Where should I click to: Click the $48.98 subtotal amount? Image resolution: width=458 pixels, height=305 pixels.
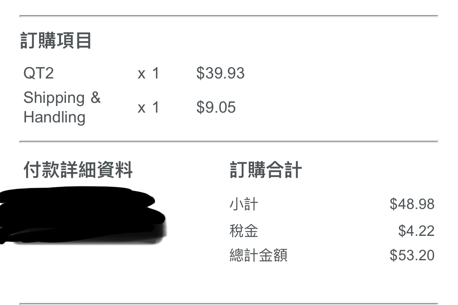[x=412, y=204]
